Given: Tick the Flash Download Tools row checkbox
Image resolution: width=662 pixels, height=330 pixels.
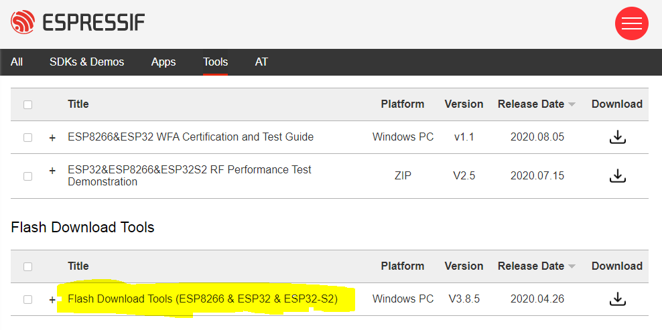Looking at the screenshot, I should (x=28, y=299).
